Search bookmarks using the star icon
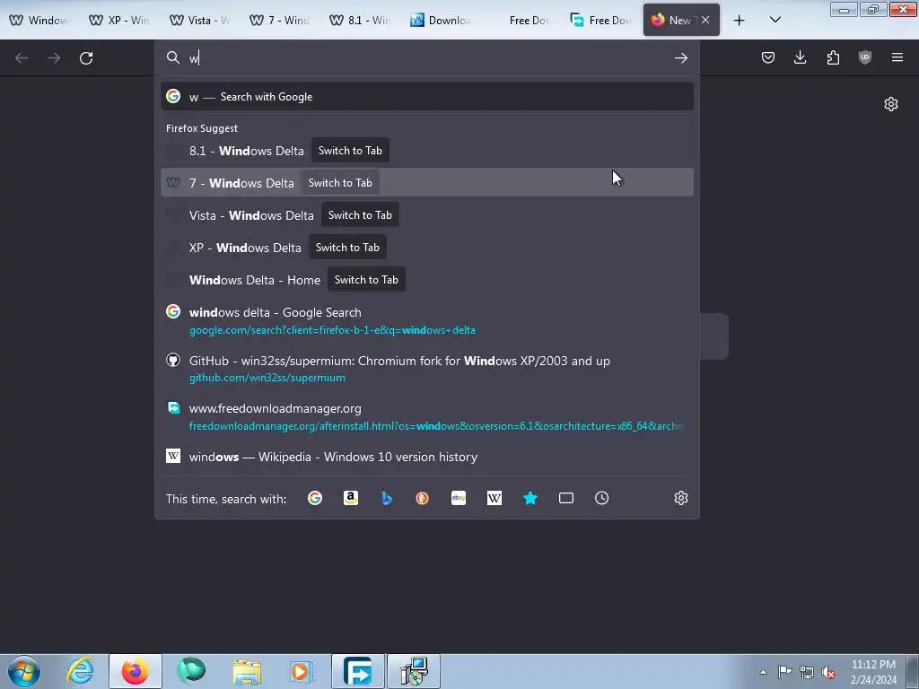 pyautogui.click(x=530, y=498)
